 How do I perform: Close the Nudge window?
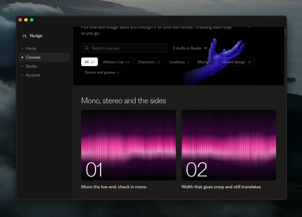[20, 20]
